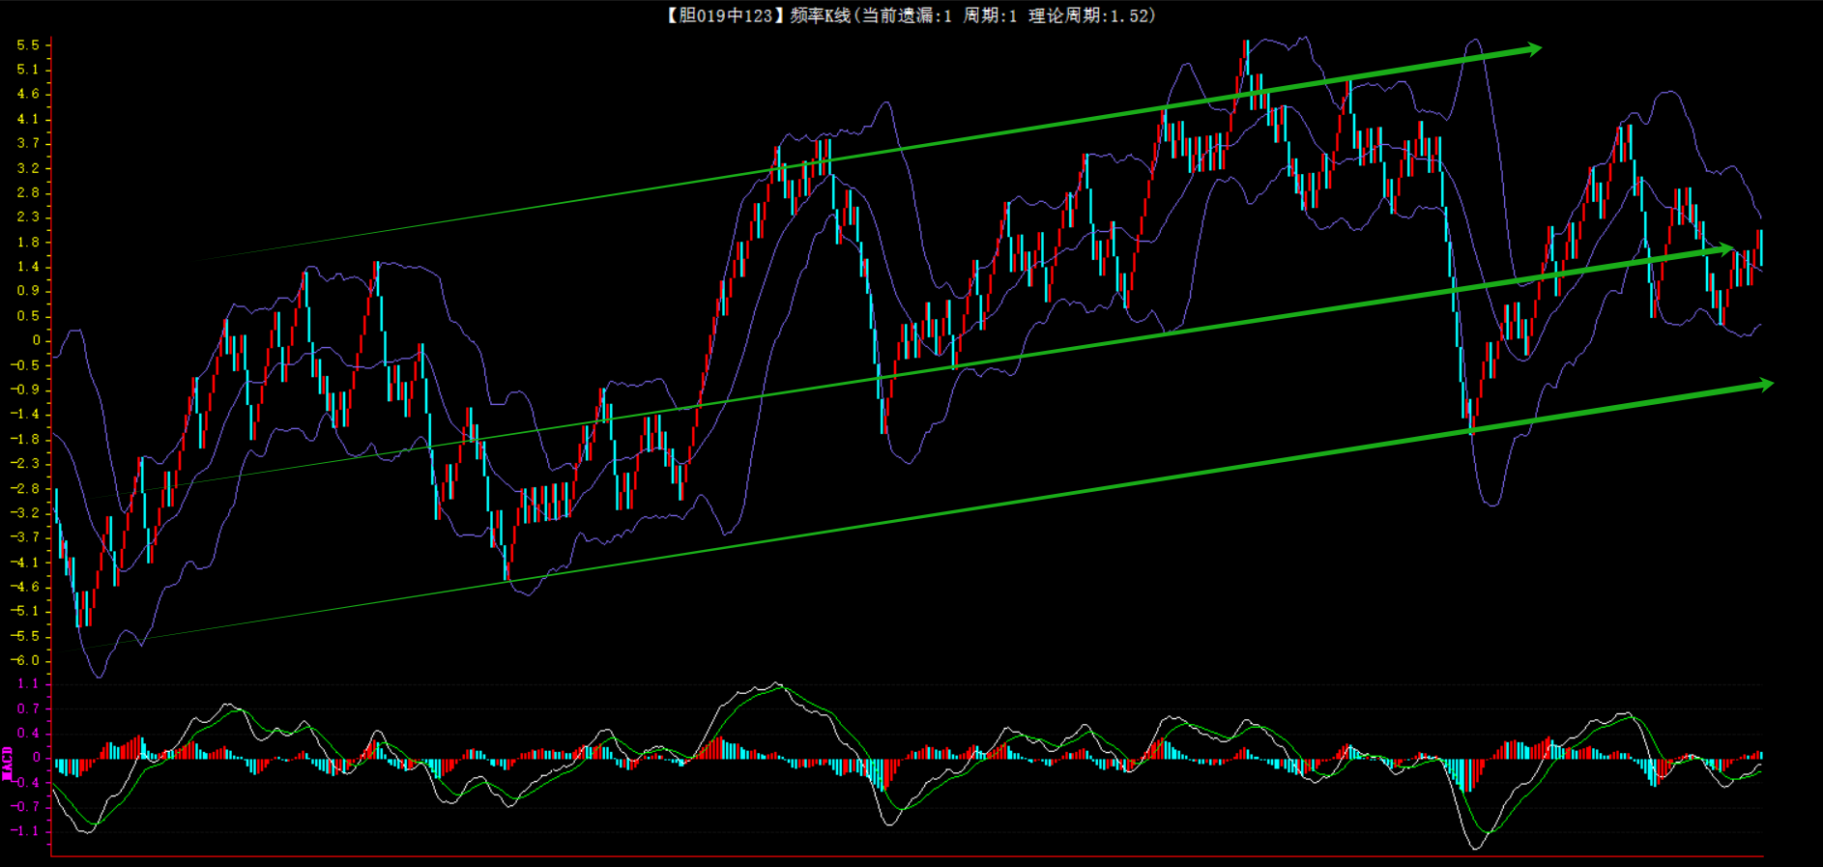Screen dimensions: 1823x867
Task: Click the chart title 频率K线
Action: (x=820, y=15)
